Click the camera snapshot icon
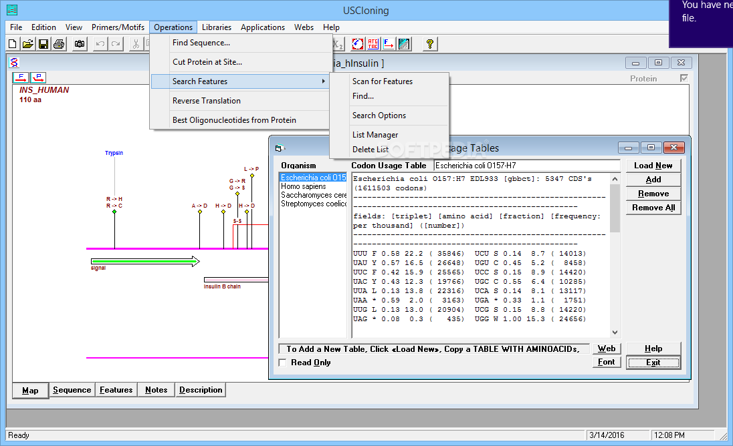Viewport: 733px width, 446px height. tap(80, 44)
